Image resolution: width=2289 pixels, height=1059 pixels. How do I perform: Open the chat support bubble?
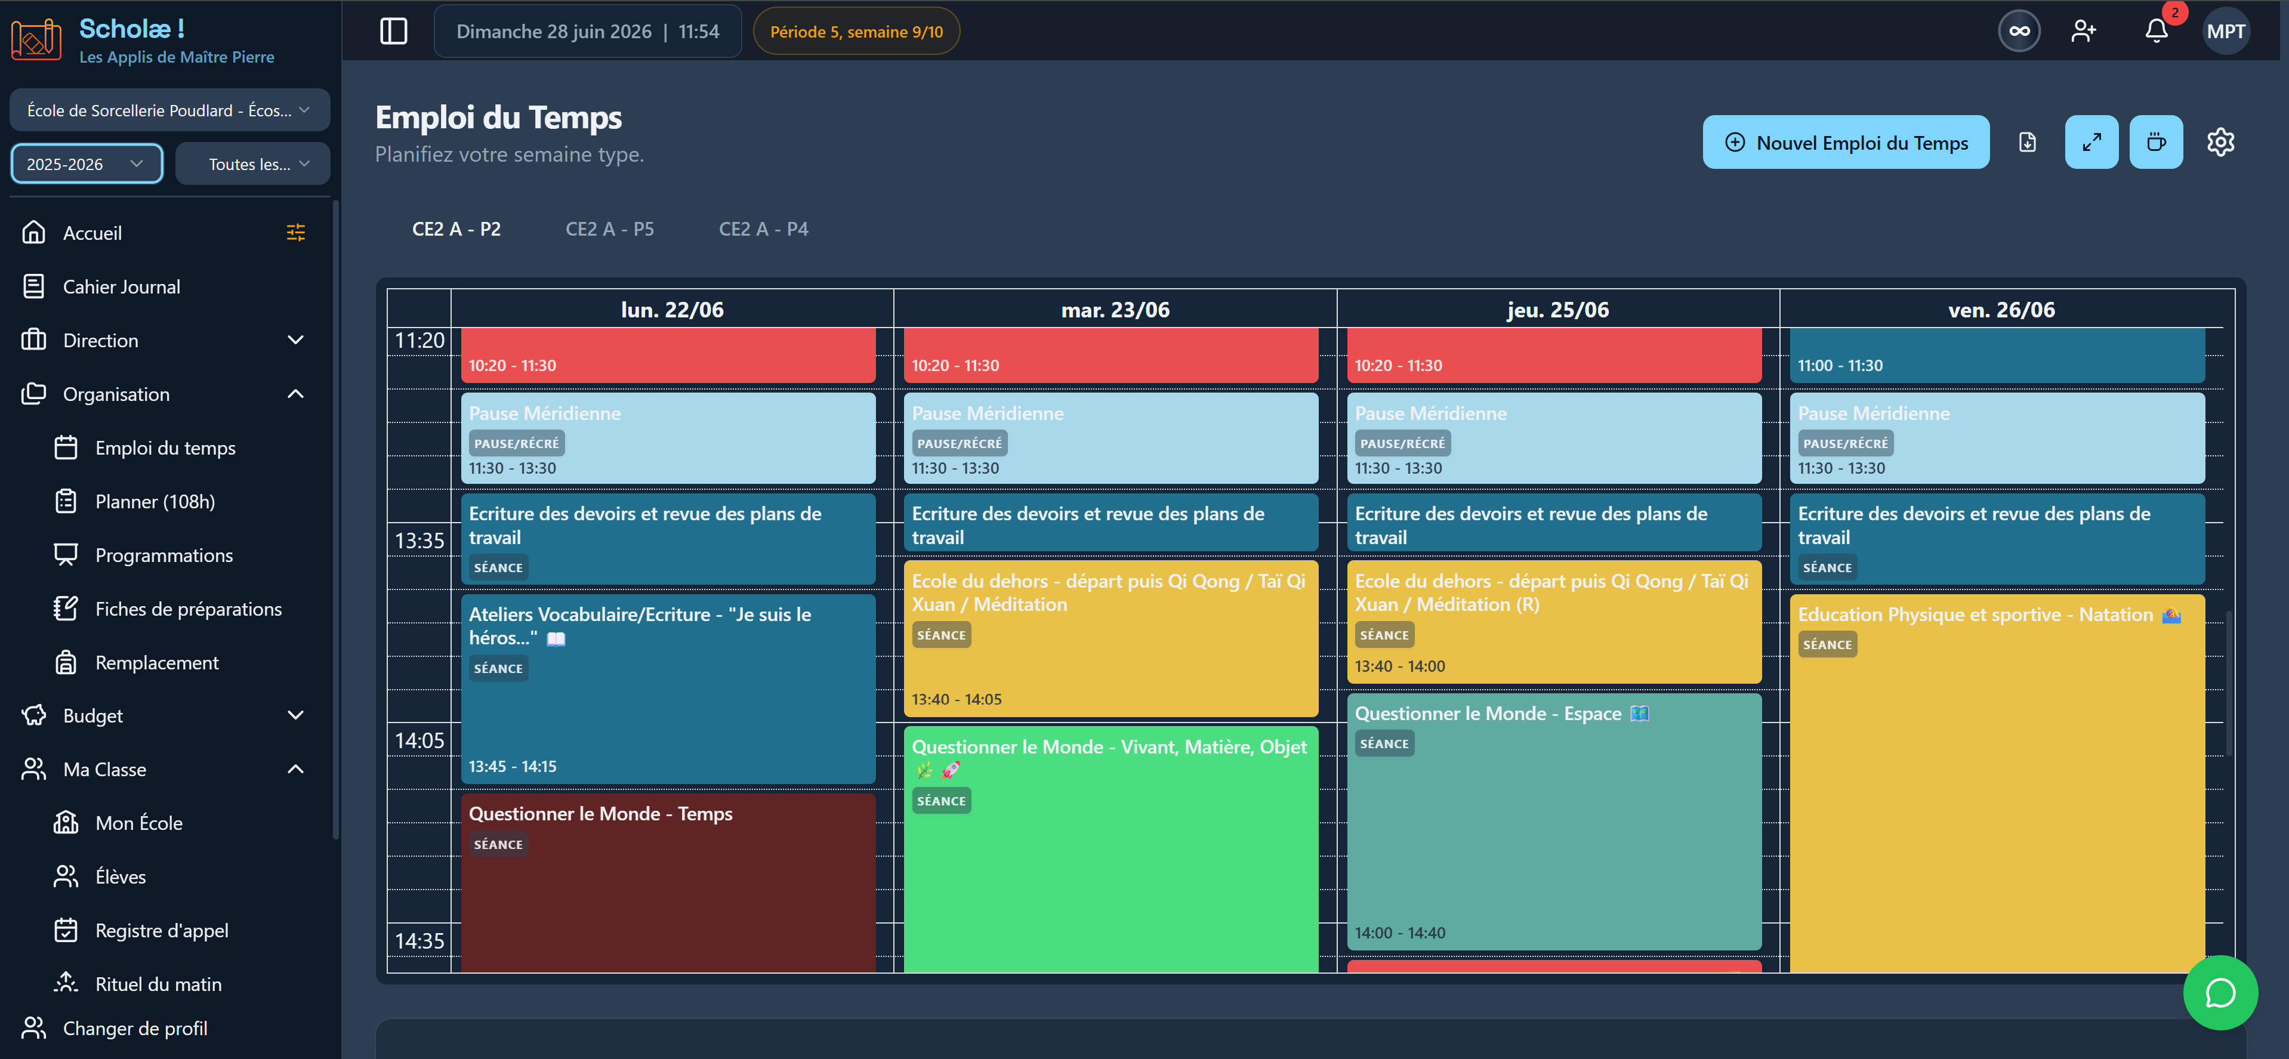click(x=2220, y=992)
